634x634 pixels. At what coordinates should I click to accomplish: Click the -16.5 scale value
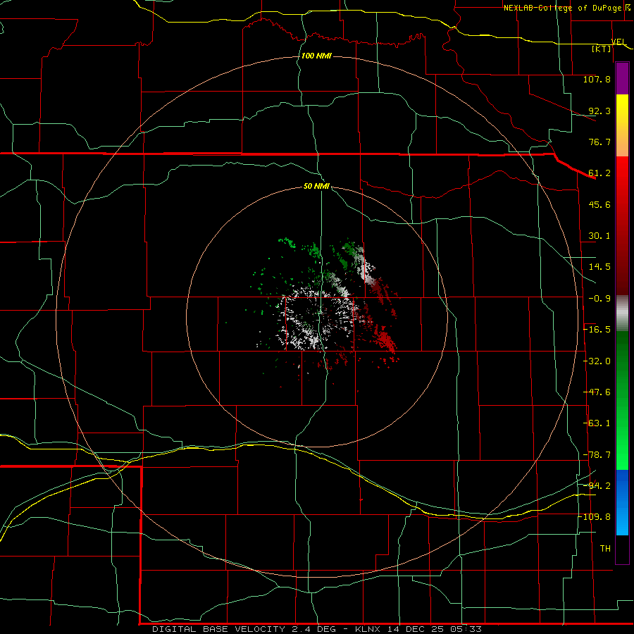coord(597,330)
